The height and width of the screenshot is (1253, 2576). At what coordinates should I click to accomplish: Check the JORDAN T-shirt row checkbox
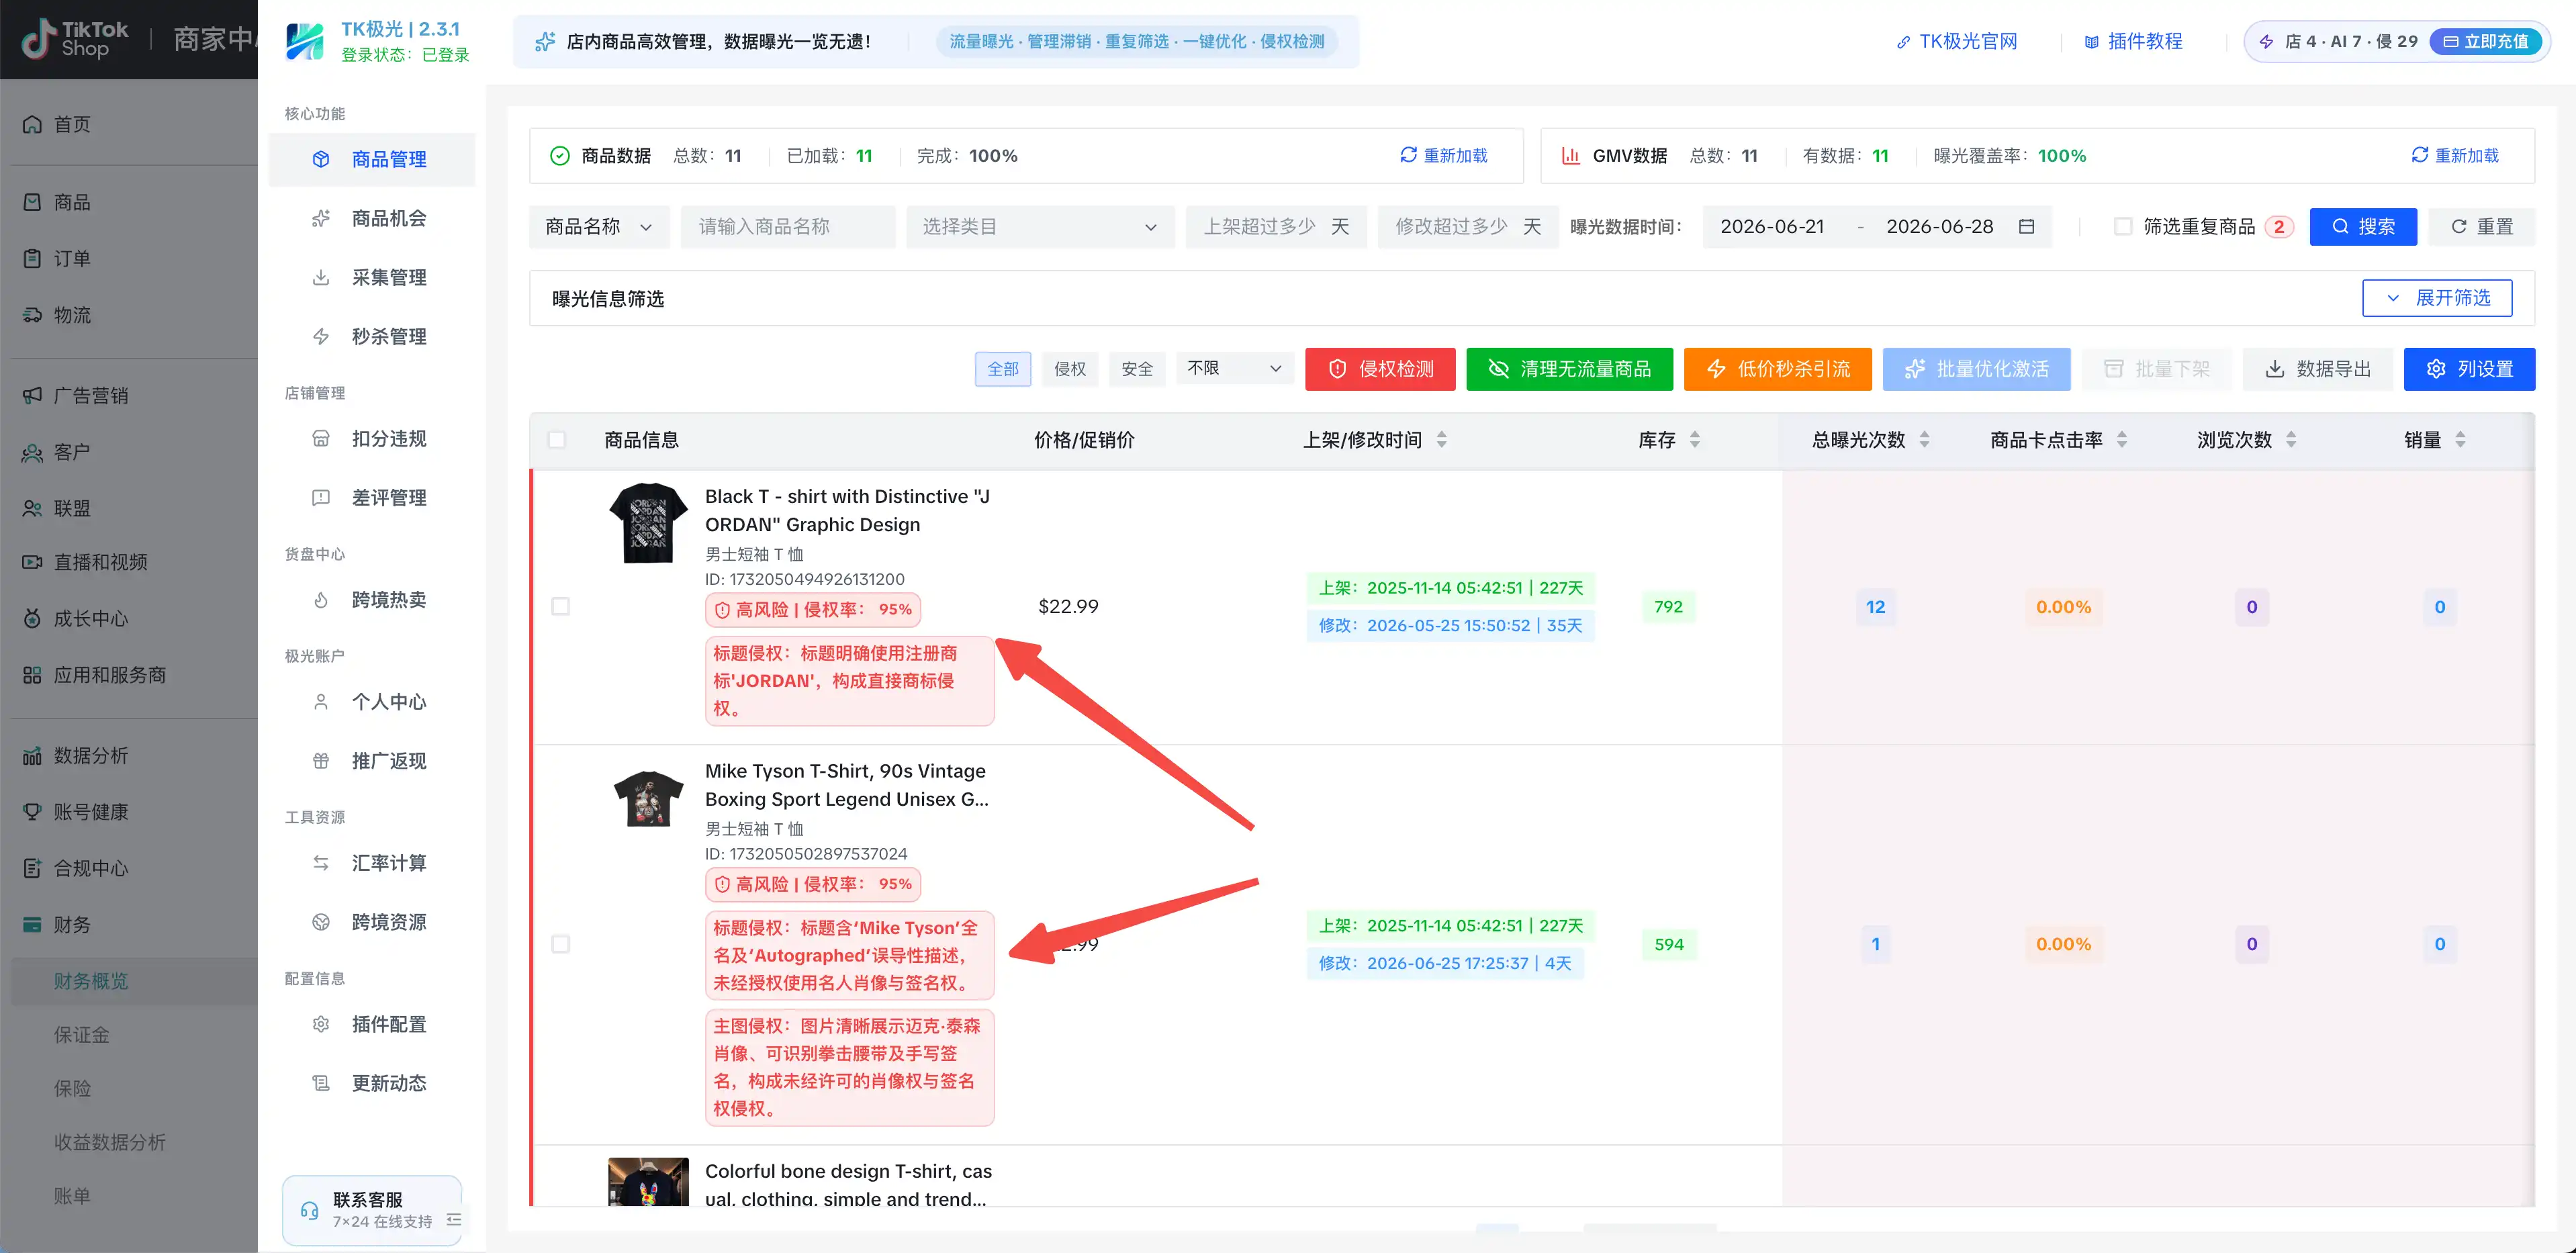tap(561, 607)
